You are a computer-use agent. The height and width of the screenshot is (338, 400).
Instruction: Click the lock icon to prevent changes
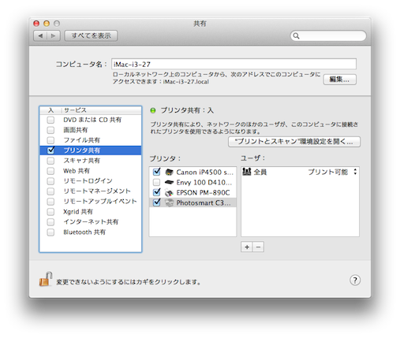(46, 280)
